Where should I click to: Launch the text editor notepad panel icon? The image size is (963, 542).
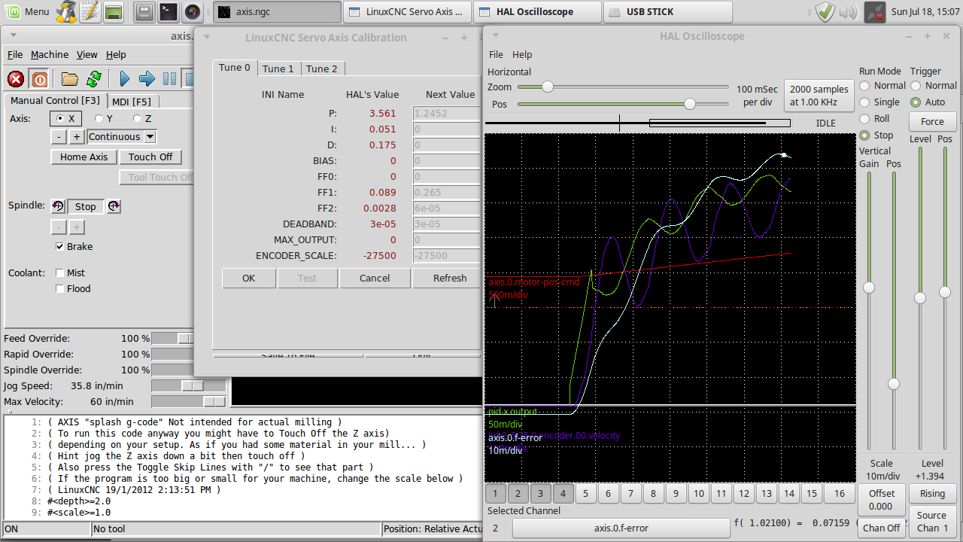90,11
